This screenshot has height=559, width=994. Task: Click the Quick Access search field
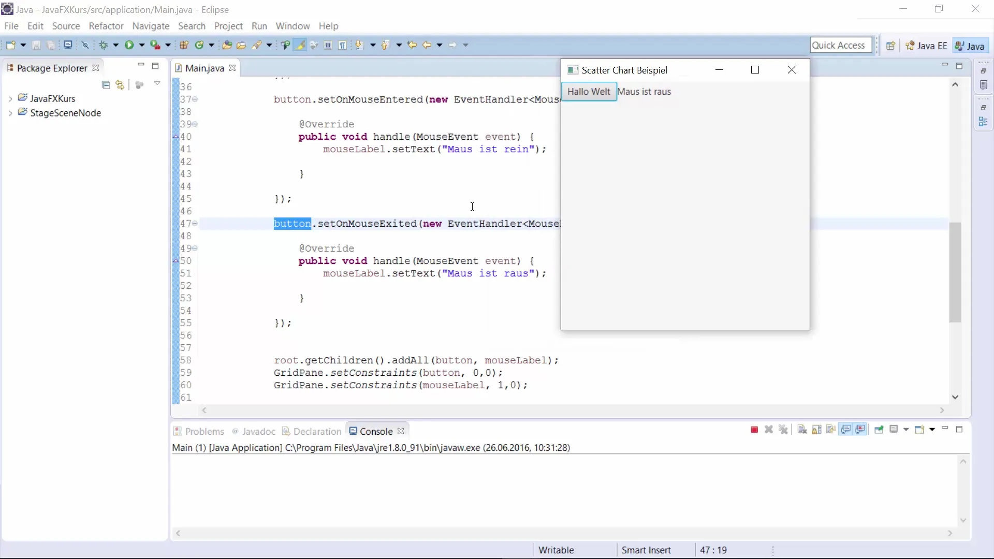tap(841, 45)
